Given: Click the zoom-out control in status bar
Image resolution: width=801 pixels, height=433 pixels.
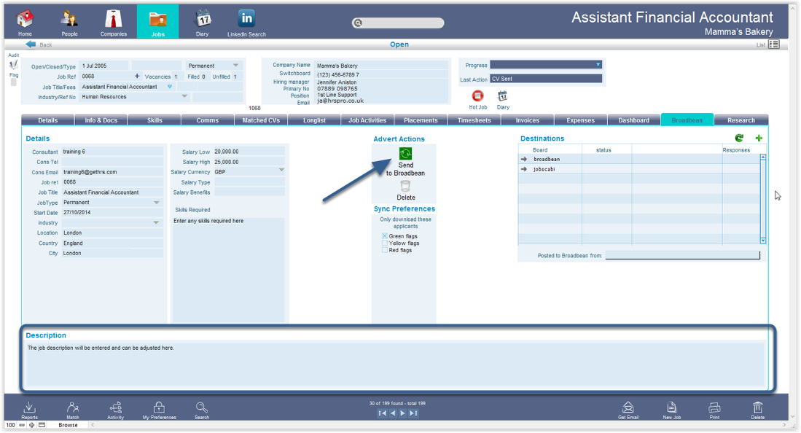Looking at the screenshot, I should [21, 425].
